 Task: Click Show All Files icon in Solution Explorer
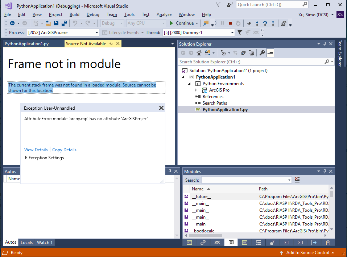251,53
